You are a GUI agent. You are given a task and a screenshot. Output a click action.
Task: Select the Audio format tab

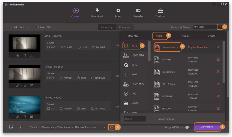pyautogui.click(x=185, y=36)
